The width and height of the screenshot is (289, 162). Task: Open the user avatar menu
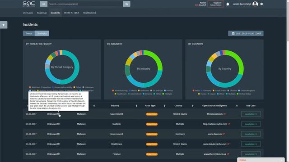tap(255, 4)
